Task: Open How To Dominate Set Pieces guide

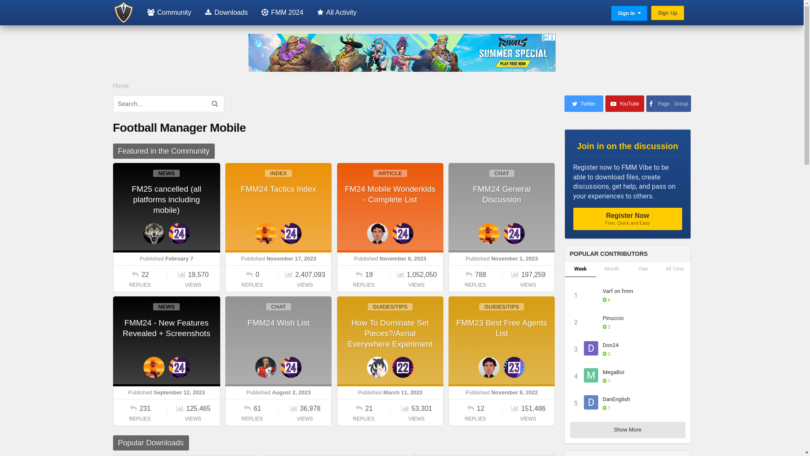Action: (390, 334)
